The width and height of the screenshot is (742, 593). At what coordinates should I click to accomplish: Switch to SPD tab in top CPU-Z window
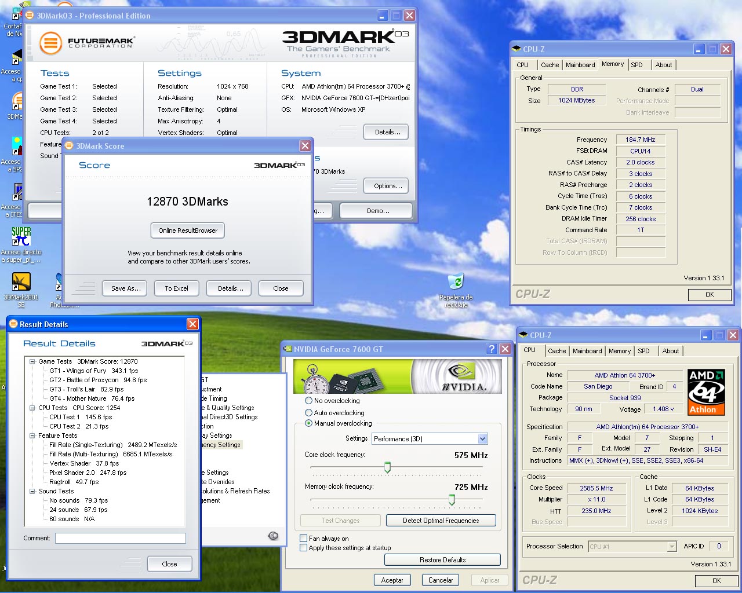[x=636, y=65]
